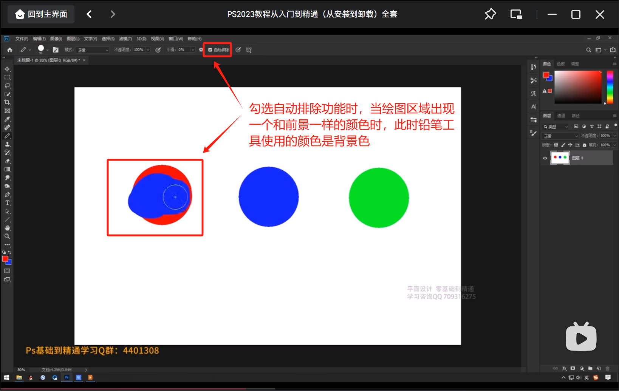Go to the Photoshop home screen
Screen dimensions: 619x391
point(10,50)
